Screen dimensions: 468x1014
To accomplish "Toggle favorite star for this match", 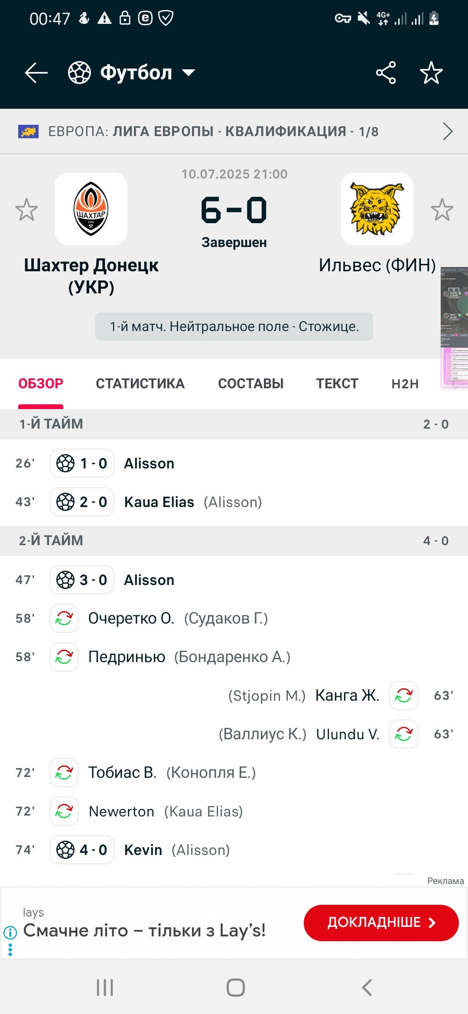I will click(431, 73).
